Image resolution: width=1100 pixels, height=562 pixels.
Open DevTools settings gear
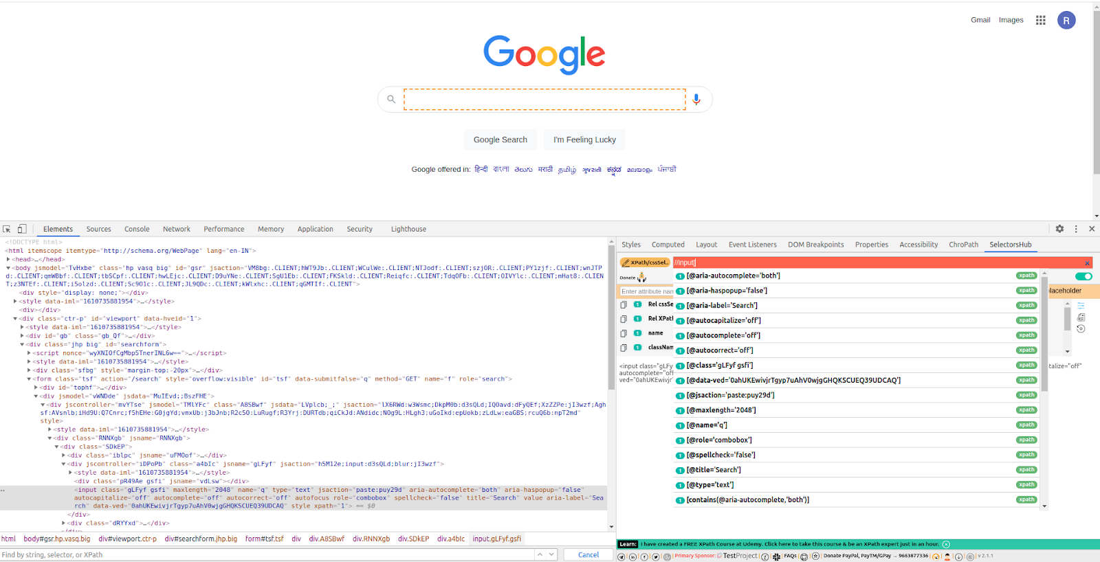tap(1059, 229)
